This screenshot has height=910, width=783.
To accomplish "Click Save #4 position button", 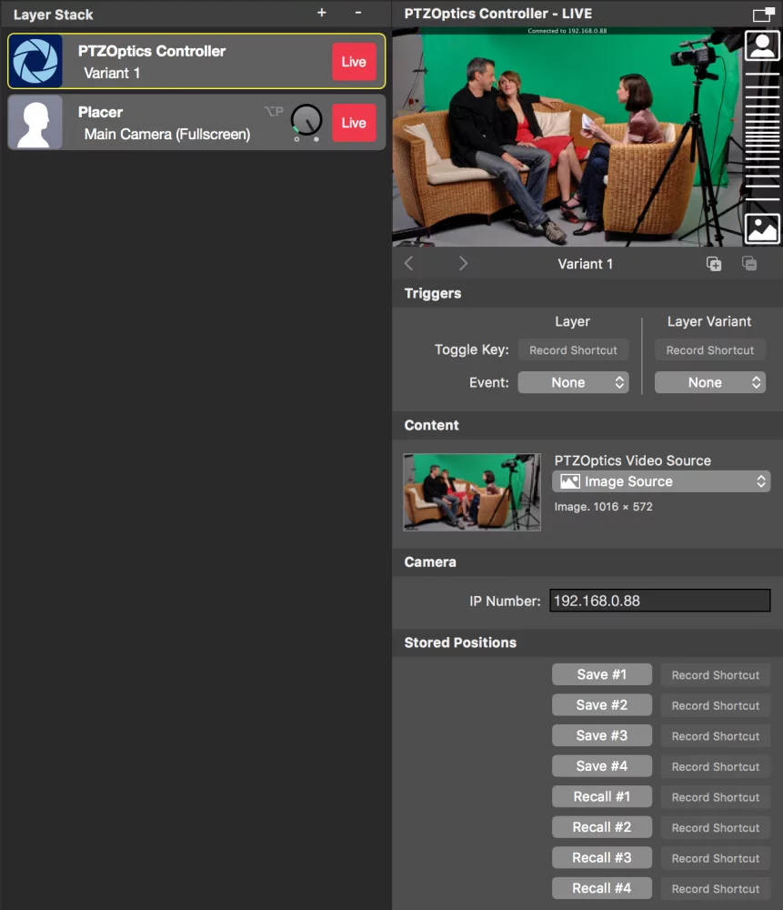I will tap(601, 766).
